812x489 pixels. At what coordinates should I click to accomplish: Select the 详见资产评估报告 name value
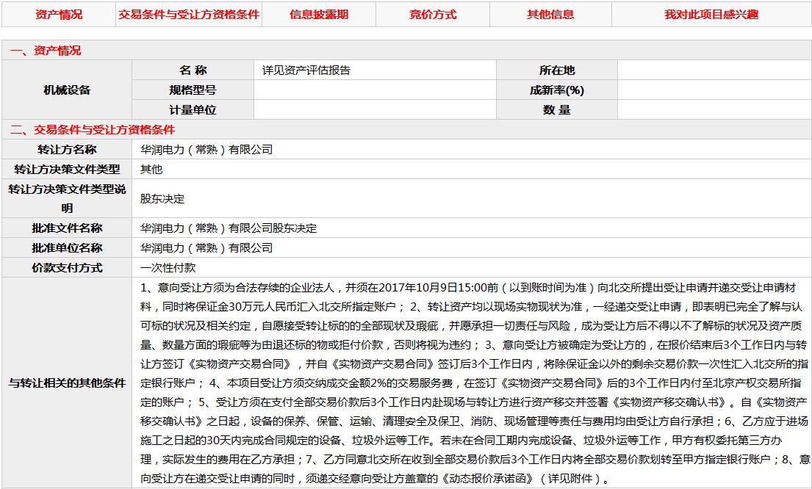[x=306, y=70]
